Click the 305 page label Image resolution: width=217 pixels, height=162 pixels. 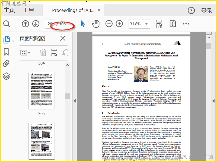pyautogui.click(x=42, y=113)
